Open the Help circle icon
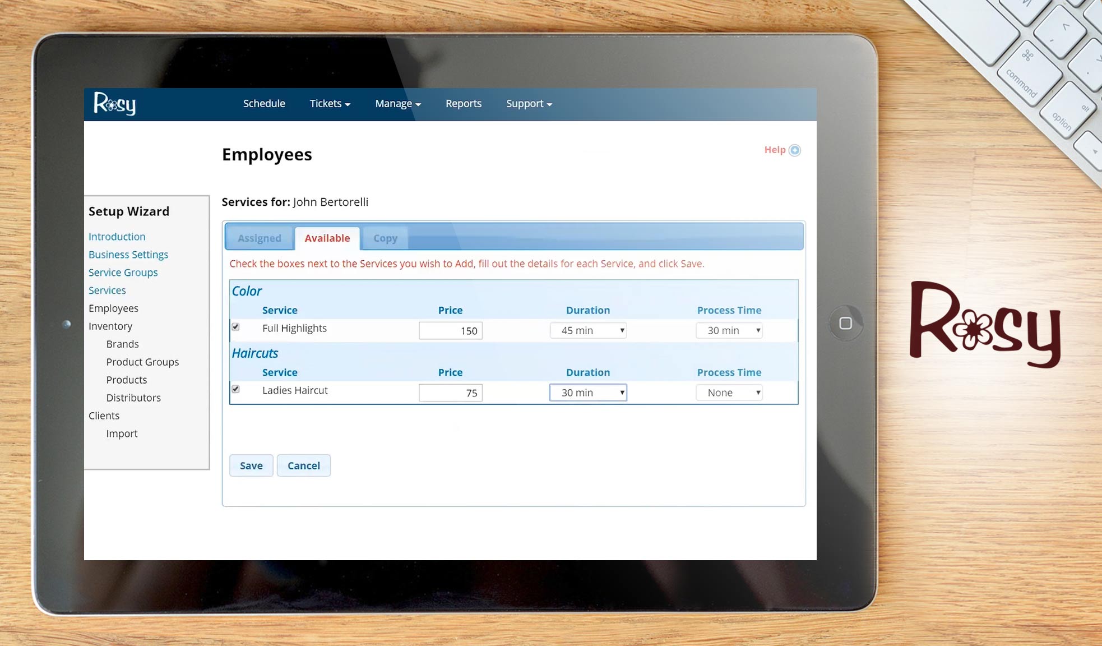The width and height of the screenshot is (1102, 646). (794, 150)
